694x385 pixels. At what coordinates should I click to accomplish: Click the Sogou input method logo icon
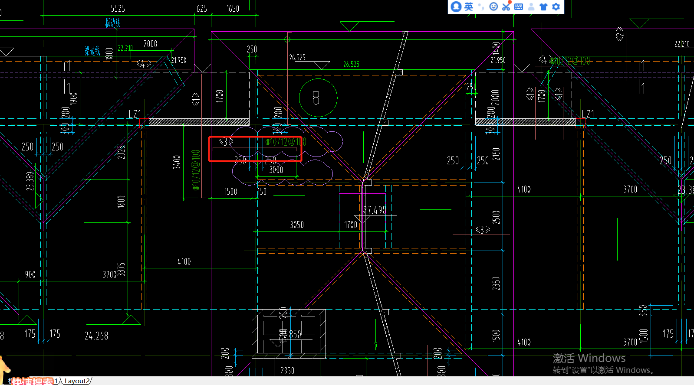tap(456, 7)
